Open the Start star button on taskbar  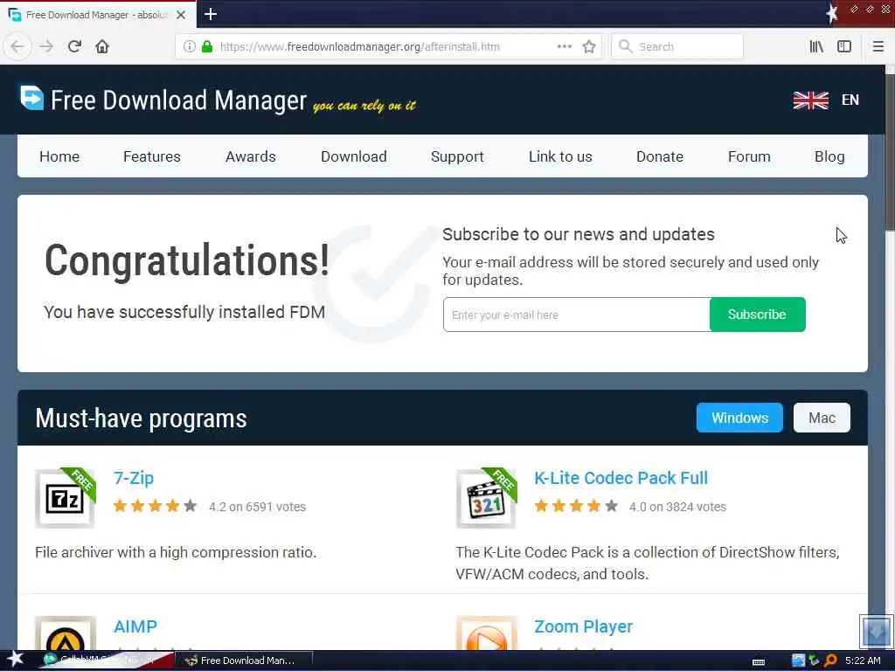click(15, 660)
